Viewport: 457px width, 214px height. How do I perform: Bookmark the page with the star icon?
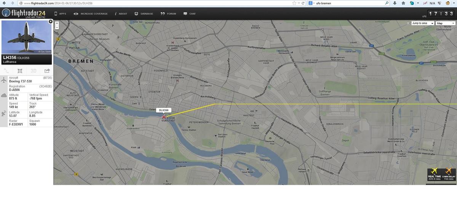(294, 3)
